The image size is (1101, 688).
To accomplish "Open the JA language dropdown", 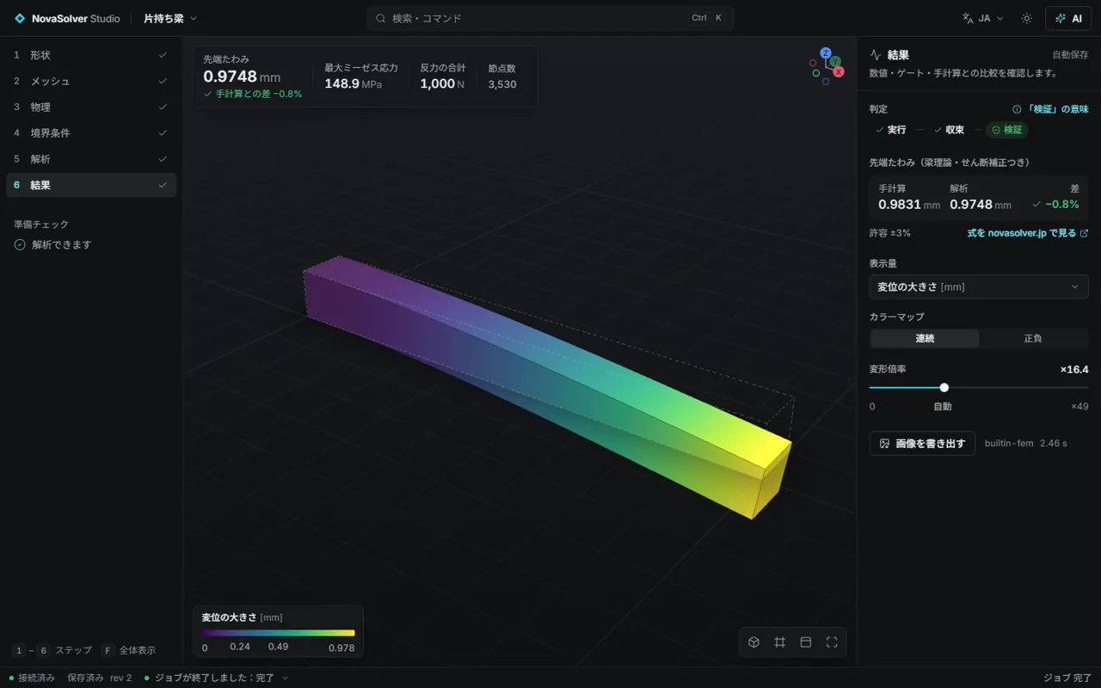I will point(983,18).
